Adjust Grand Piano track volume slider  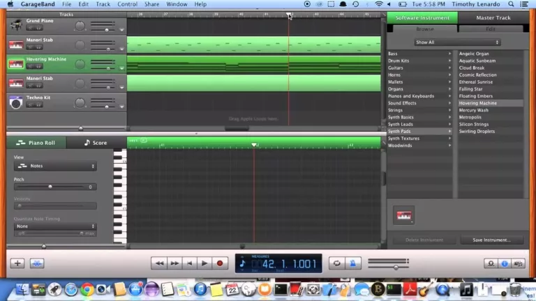tap(107, 30)
